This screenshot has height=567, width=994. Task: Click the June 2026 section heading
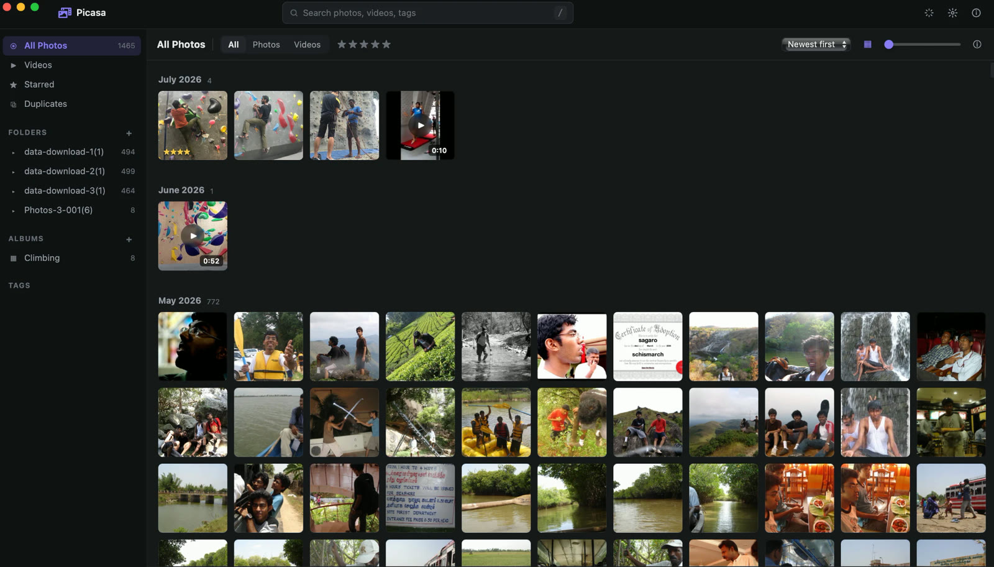coord(181,190)
